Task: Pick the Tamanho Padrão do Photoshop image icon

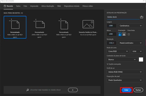Action: pyautogui.click(x=88, y=24)
